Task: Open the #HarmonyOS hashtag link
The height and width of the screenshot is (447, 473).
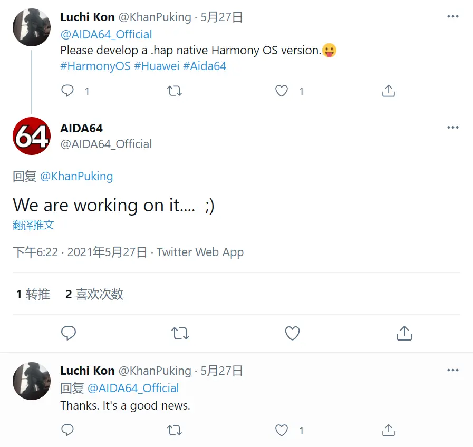Action: click(x=95, y=66)
